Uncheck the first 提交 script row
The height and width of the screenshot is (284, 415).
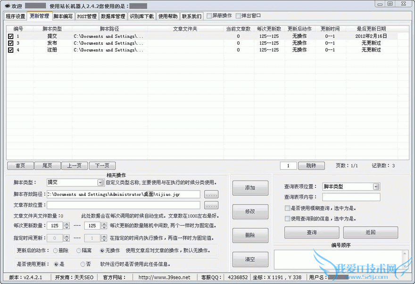click(11, 36)
